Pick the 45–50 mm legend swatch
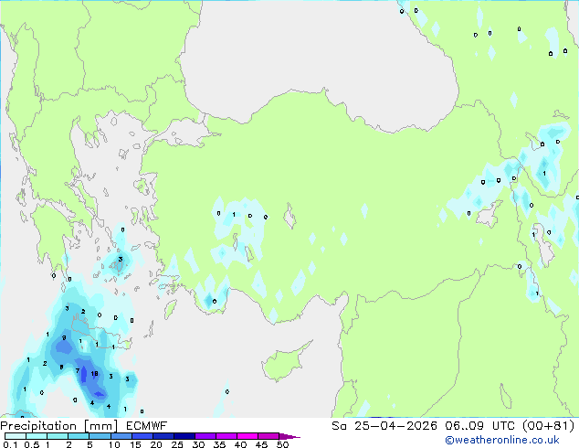The image size is (579, 448). (x=268, y=436)
